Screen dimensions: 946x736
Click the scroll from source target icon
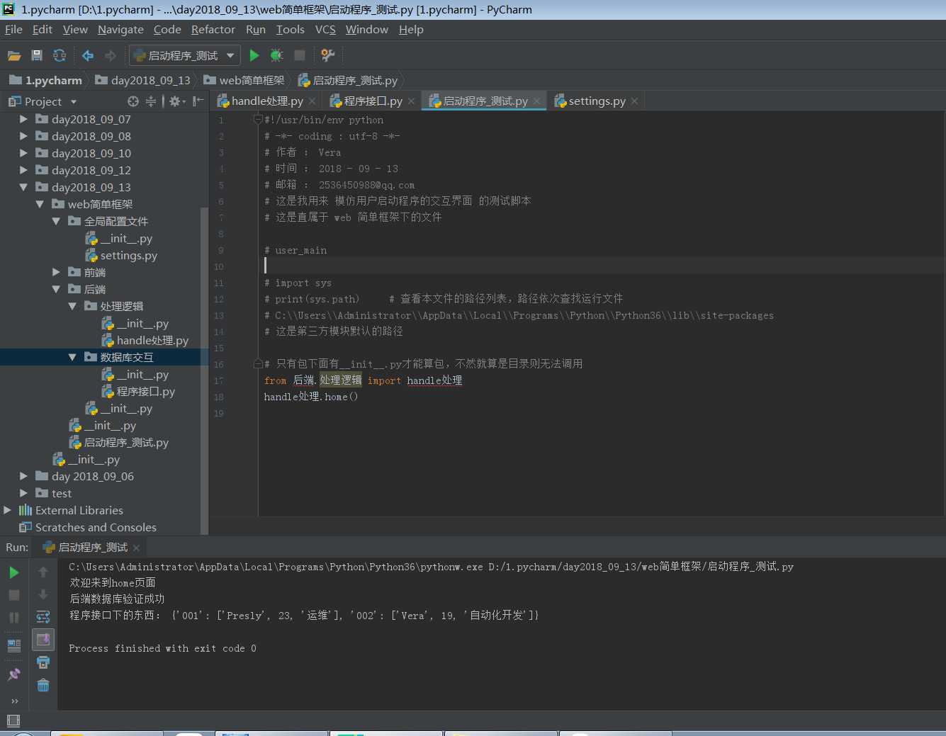[133, 101]
